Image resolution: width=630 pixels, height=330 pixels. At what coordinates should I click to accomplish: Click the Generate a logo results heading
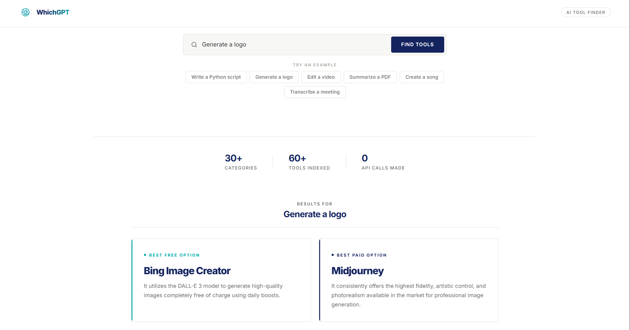(x=315, y=214)
